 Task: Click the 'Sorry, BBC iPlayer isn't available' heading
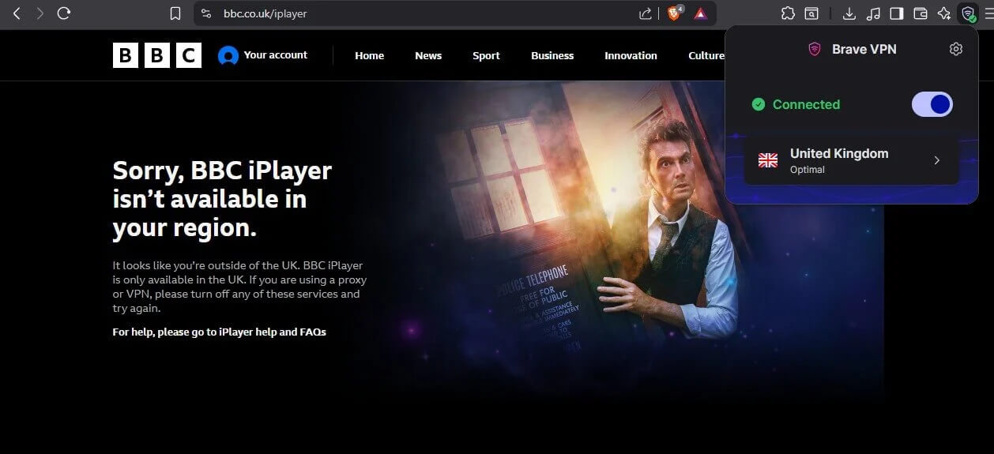pos(223,199)
